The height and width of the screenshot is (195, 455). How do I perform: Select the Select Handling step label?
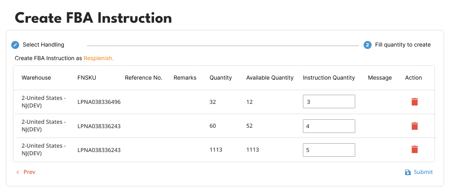[43, 45]
